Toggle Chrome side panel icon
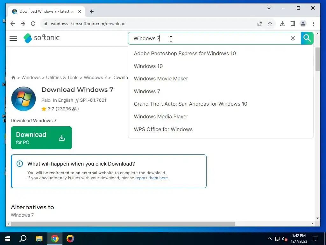Screen dimensions: 326x245 point(293,24)
